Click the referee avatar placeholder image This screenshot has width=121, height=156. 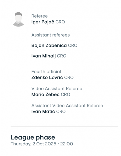(18, 19)
